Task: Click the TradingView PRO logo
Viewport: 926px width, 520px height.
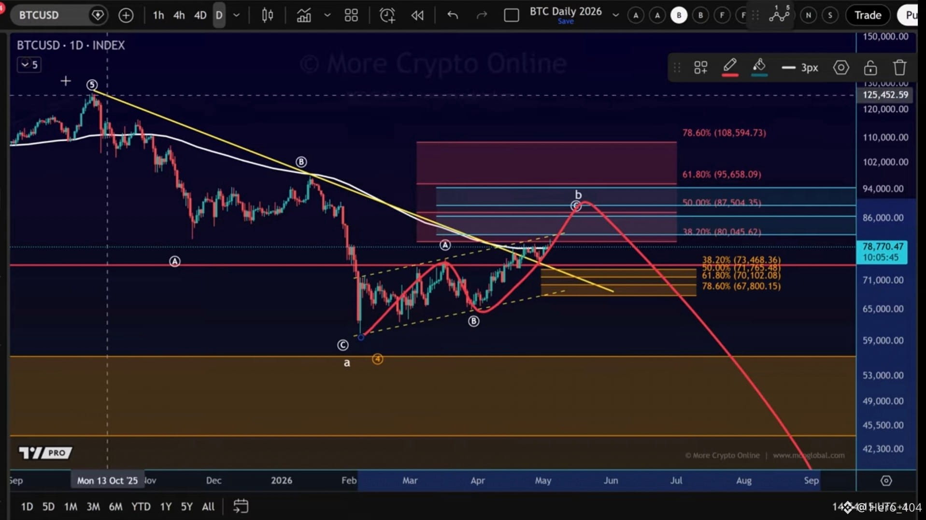Action: coord(45,452)
